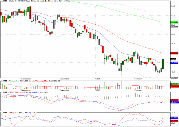Click the 54.0 price axis label
This screenshot has width=179, height=127.
173,6
